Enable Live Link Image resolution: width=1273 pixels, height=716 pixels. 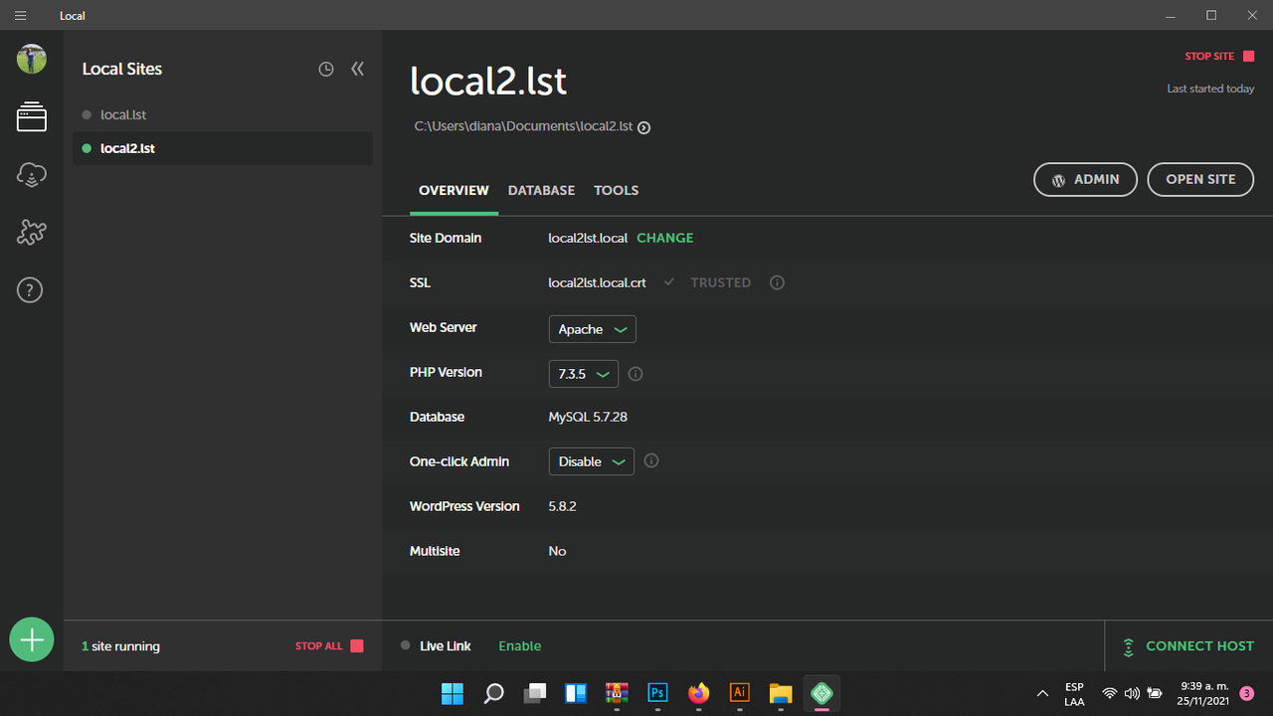[x=520, y=646]
